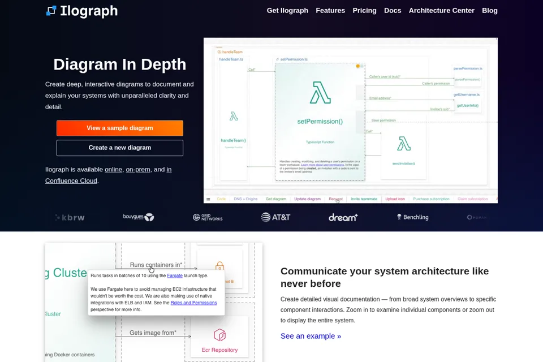Go to the Features page
The width and height of the screenshot is (543, 362).
click(x=330, y=11)
